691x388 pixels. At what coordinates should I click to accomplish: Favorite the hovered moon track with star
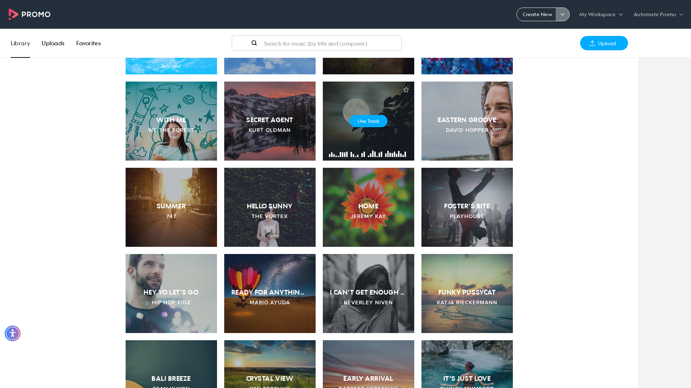[406, 90]
